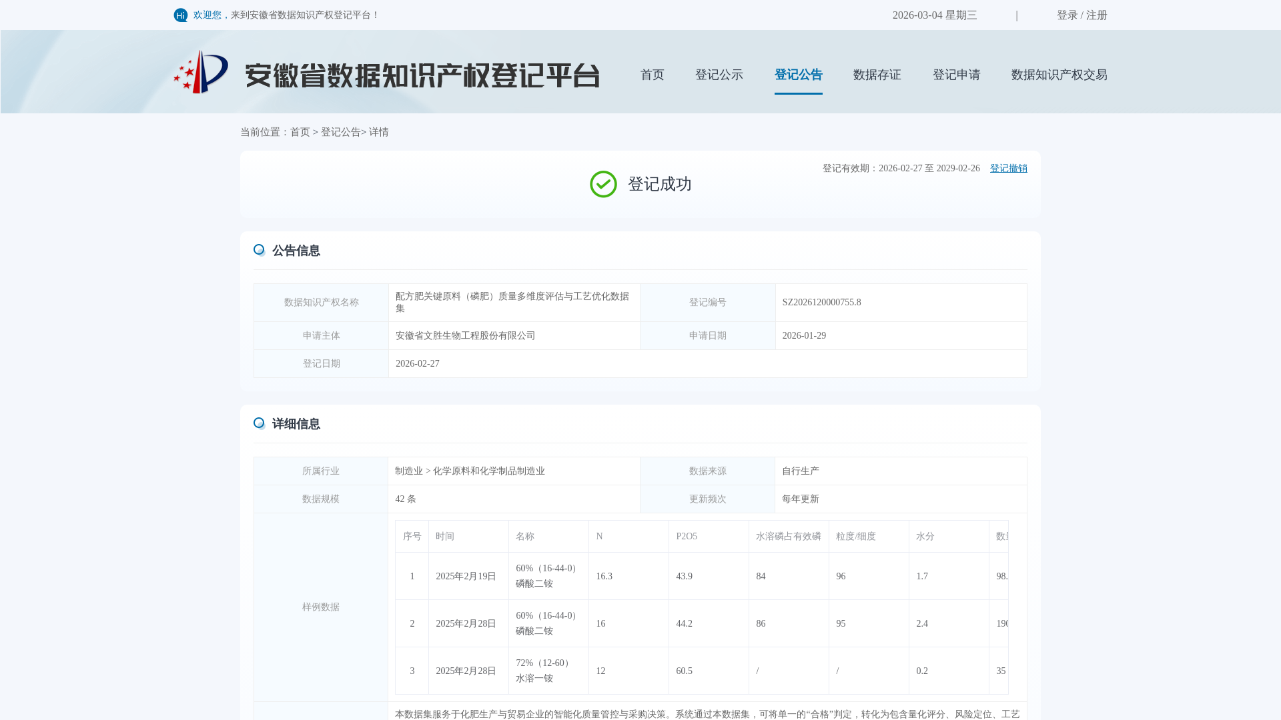Viewport: 1281px width, 720px height.
Task: Click the industry value 制造业 > 化学原料和化学制品制造业
Action: pyautogui.click(x=470, y=471)
